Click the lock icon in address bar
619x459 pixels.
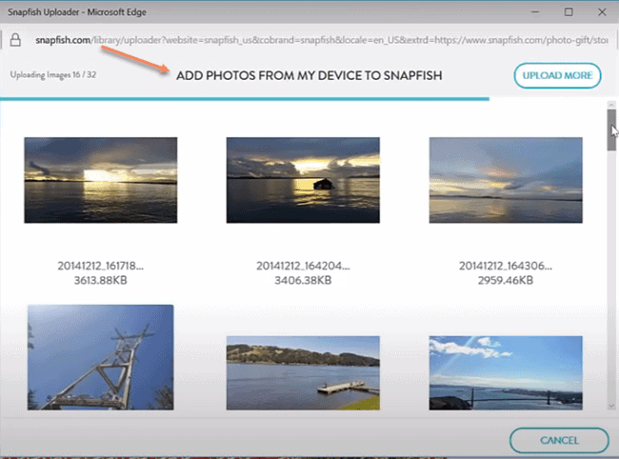[15, 41]
